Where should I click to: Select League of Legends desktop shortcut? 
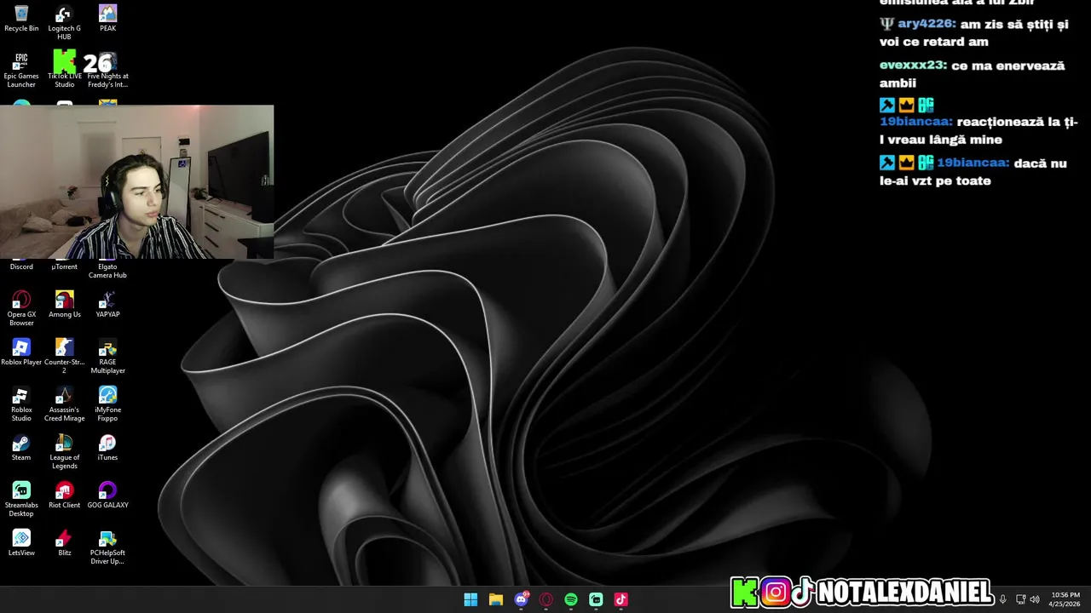pyautogui.click(x=64, y=451)
